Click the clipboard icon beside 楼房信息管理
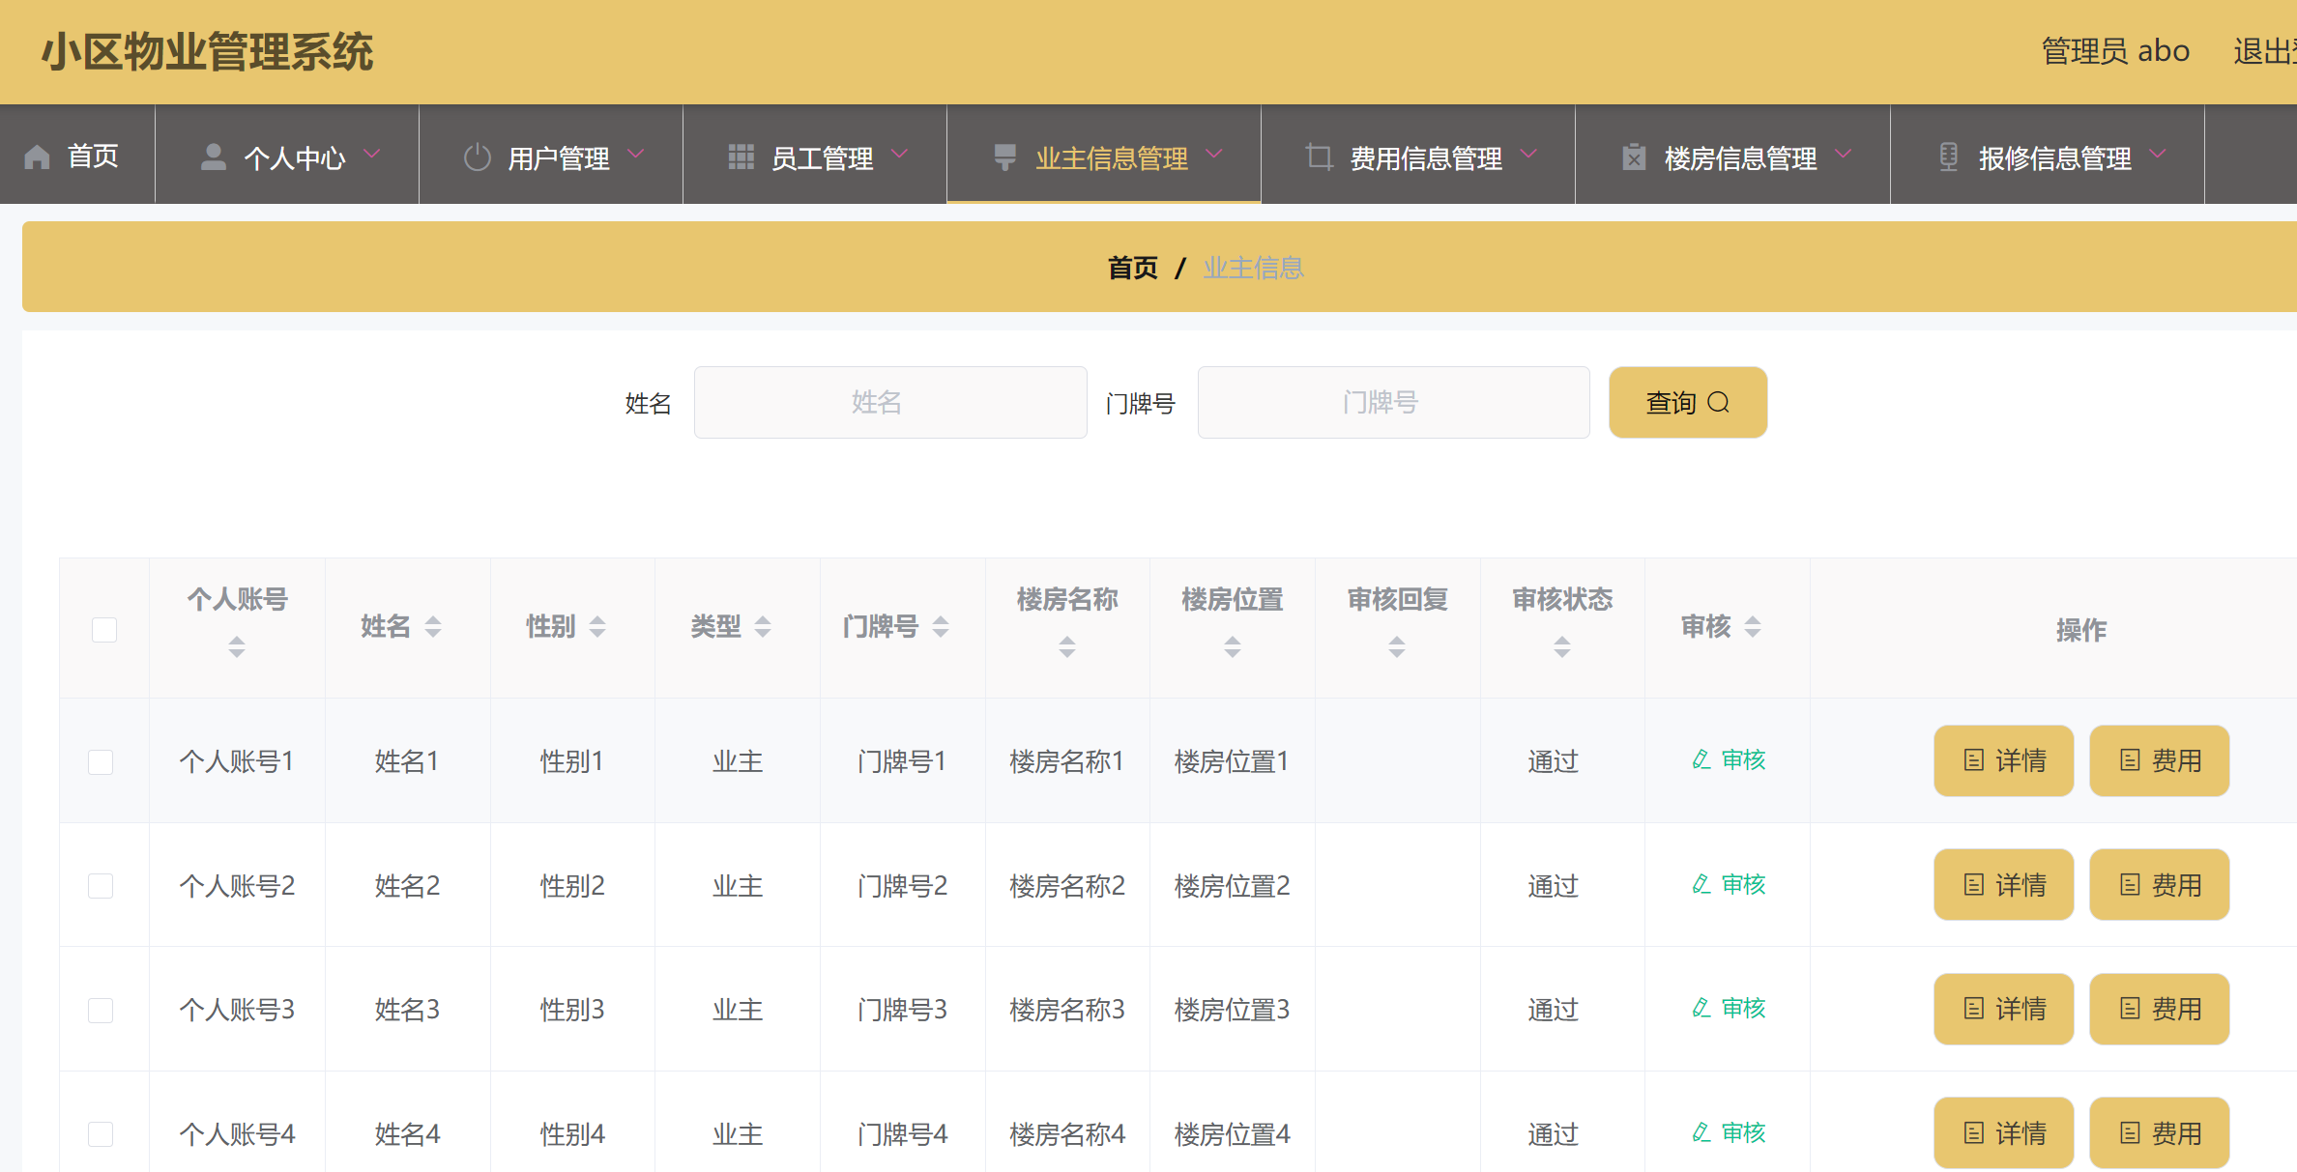The image size is (2297, 1172). tap(1634, 157)
